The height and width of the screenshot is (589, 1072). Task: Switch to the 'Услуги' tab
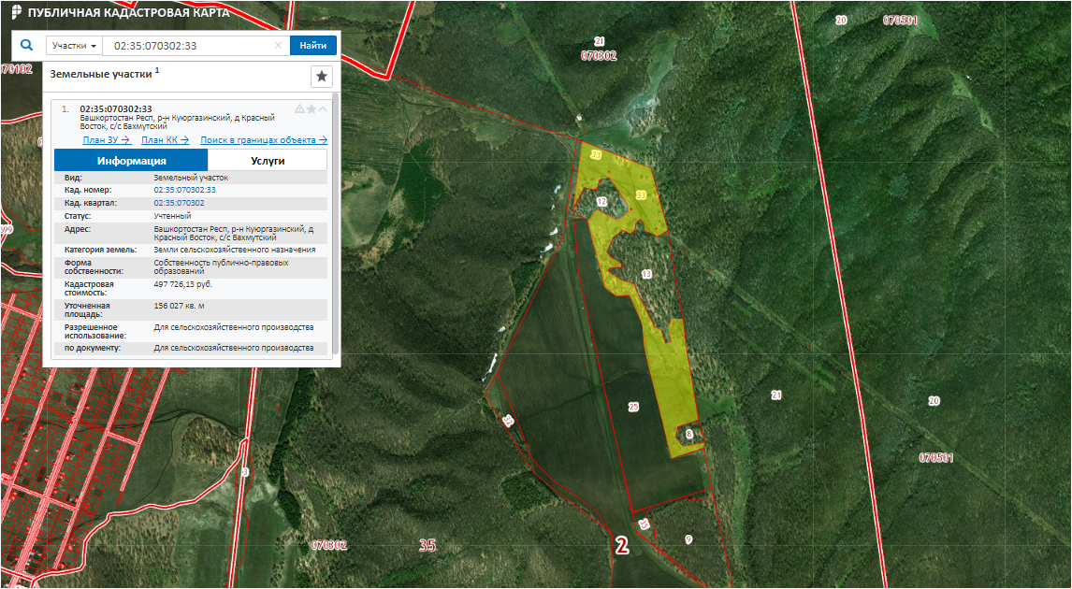point(268,161)
